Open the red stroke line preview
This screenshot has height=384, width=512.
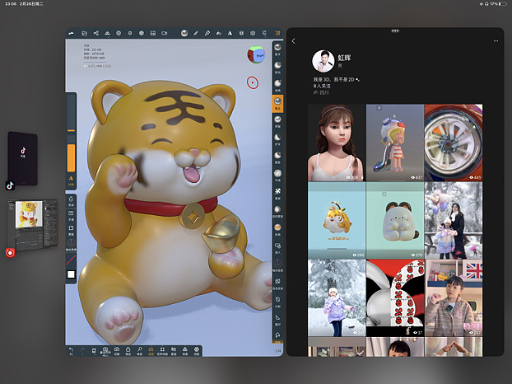71,260
